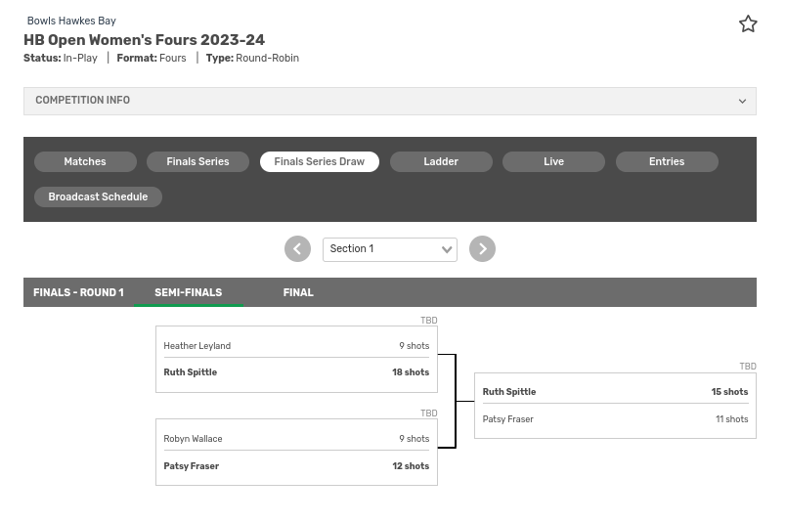Open Robyn Wallace vs Patsy Fraser match
786x522 pixels.
click(296, 453)
